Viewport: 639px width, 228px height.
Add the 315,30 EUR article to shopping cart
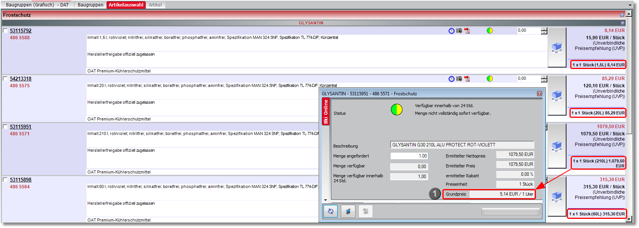click(557, 196)
